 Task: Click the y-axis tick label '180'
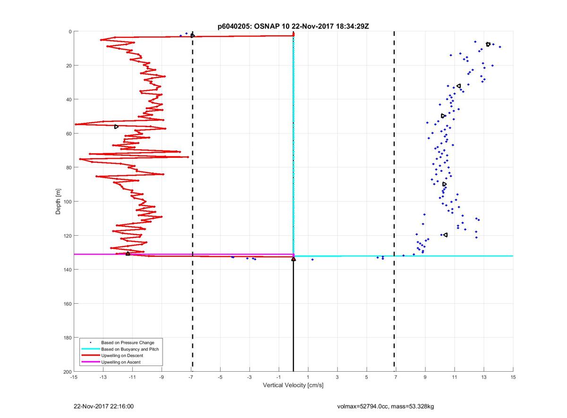tap(67, 338)
